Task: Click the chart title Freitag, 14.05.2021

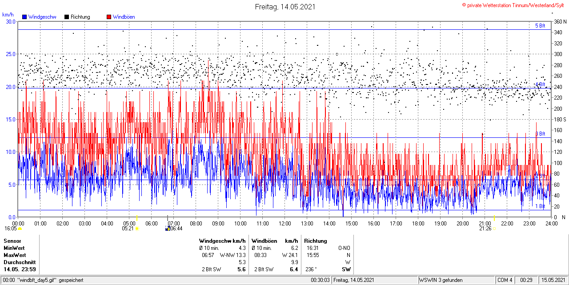Action: coord(284,7)
